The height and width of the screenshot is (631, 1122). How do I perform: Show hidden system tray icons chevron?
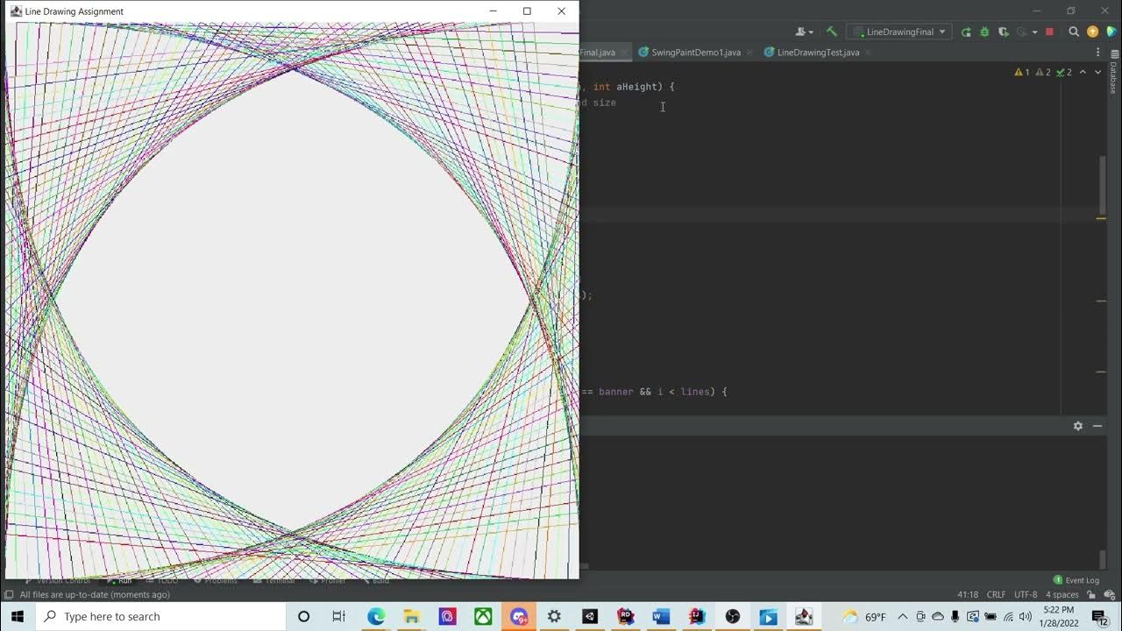[902, 617]
